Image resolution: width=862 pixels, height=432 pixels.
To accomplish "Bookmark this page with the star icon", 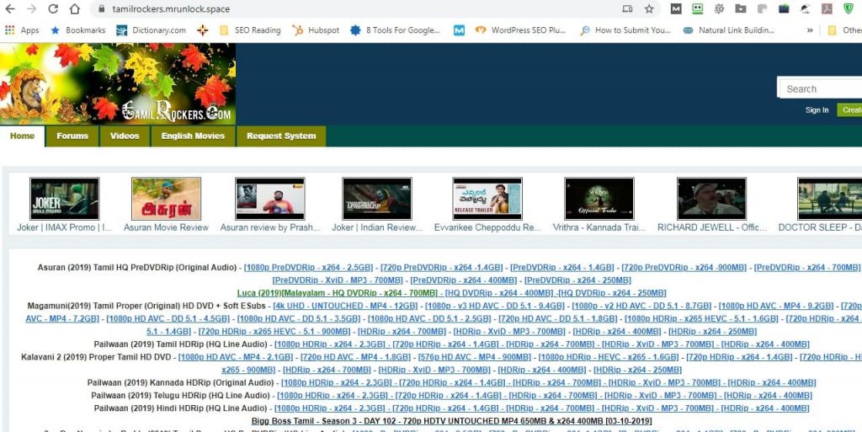I will click(x=649, y=8).
